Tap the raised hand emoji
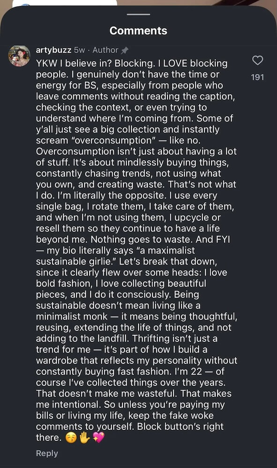The width and height of the screenshot is (277, 468). tap(84, 438)
